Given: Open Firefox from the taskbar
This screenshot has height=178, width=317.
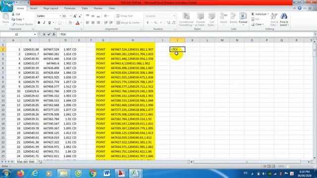Looking at the screenshot, I should (21, 174).
